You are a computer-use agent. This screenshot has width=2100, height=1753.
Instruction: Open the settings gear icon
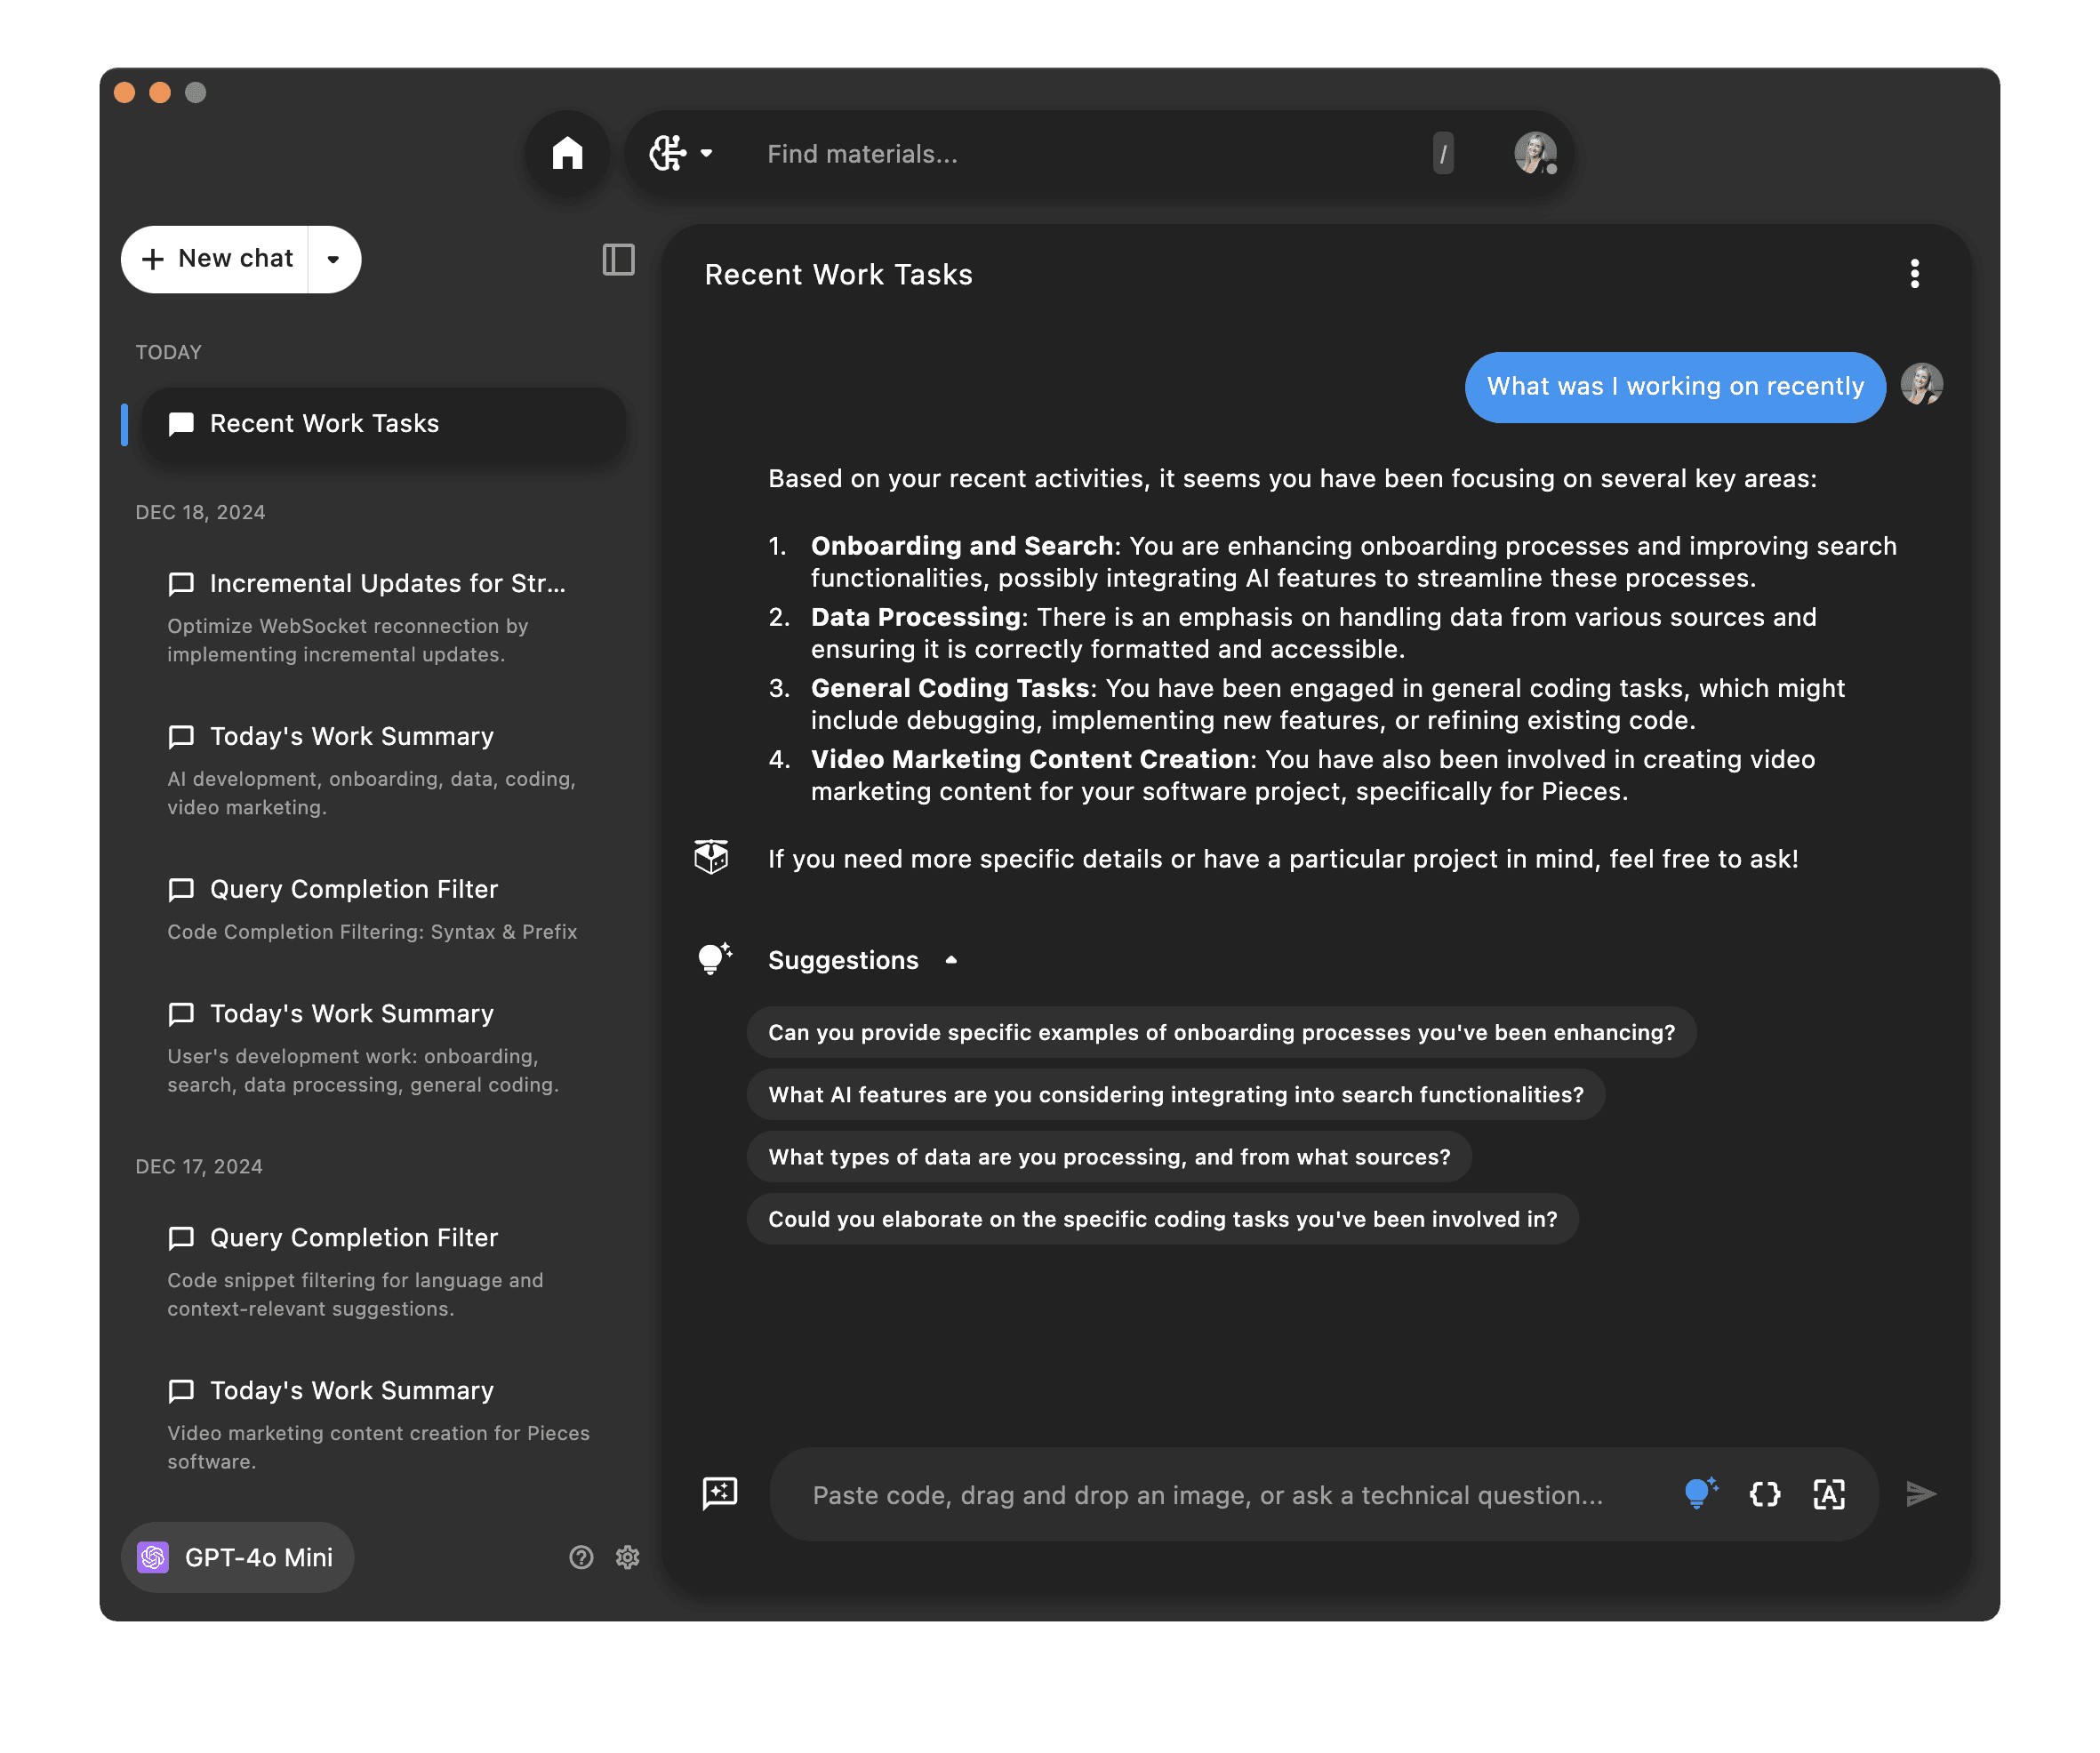627,1557
